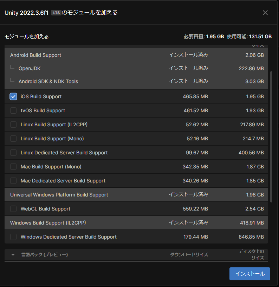The image size is (279, 287).
Task: Collapse the 言語パック (プレビュー) section arrow
Action: tap(13, 255)
